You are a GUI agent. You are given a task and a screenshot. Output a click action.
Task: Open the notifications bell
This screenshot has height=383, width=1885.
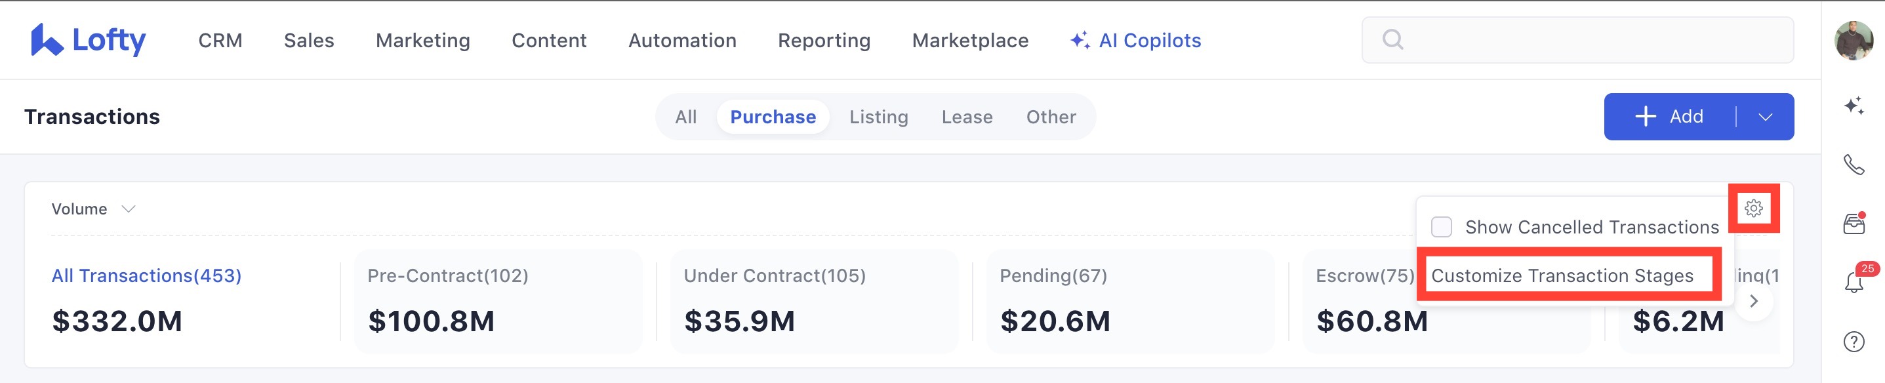point(1853,282)
